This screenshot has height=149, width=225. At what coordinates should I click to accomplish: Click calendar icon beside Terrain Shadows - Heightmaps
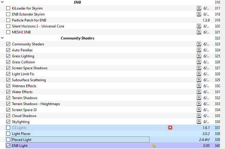click(199, 104)
